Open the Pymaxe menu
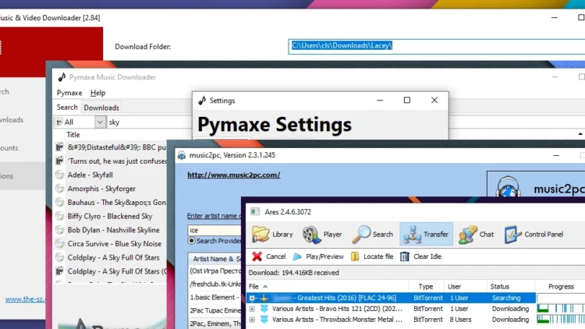 69,93
